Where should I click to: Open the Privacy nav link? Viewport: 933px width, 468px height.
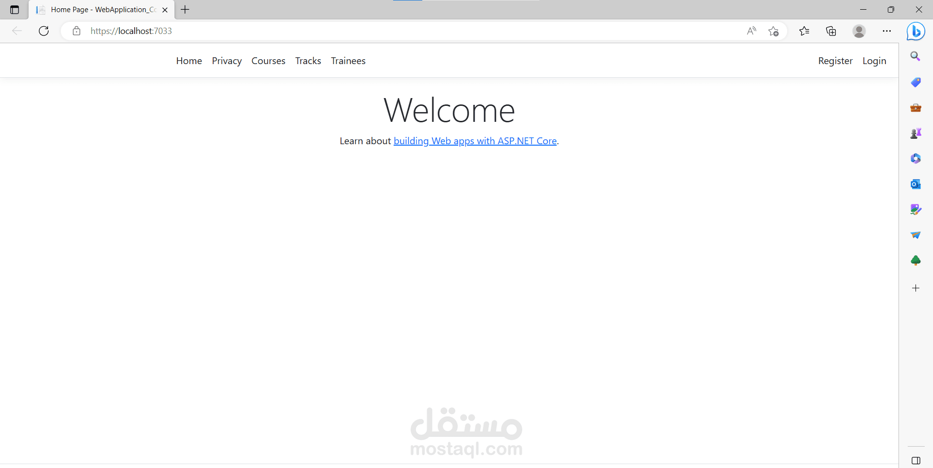[227, 61]
